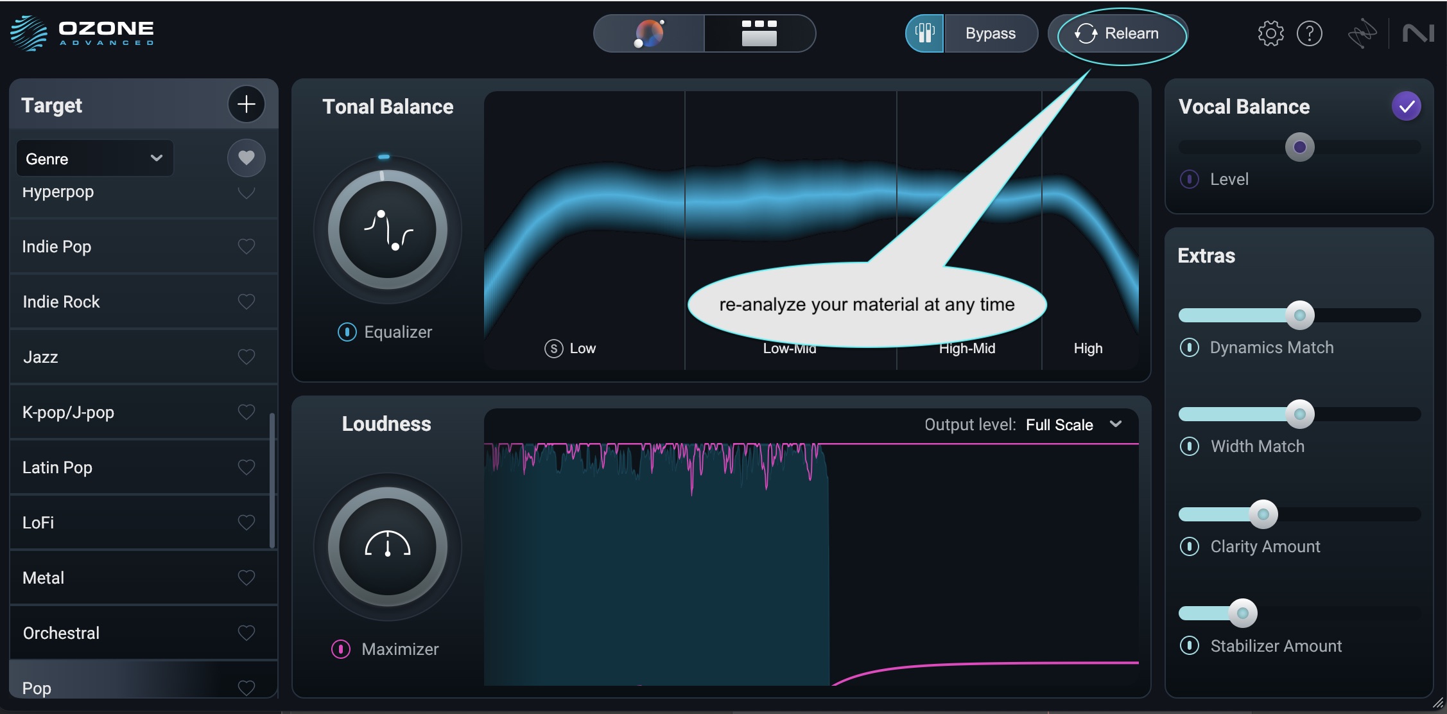Switch to Master Assistant view
1447x714 pixels.
pos(648,33)
